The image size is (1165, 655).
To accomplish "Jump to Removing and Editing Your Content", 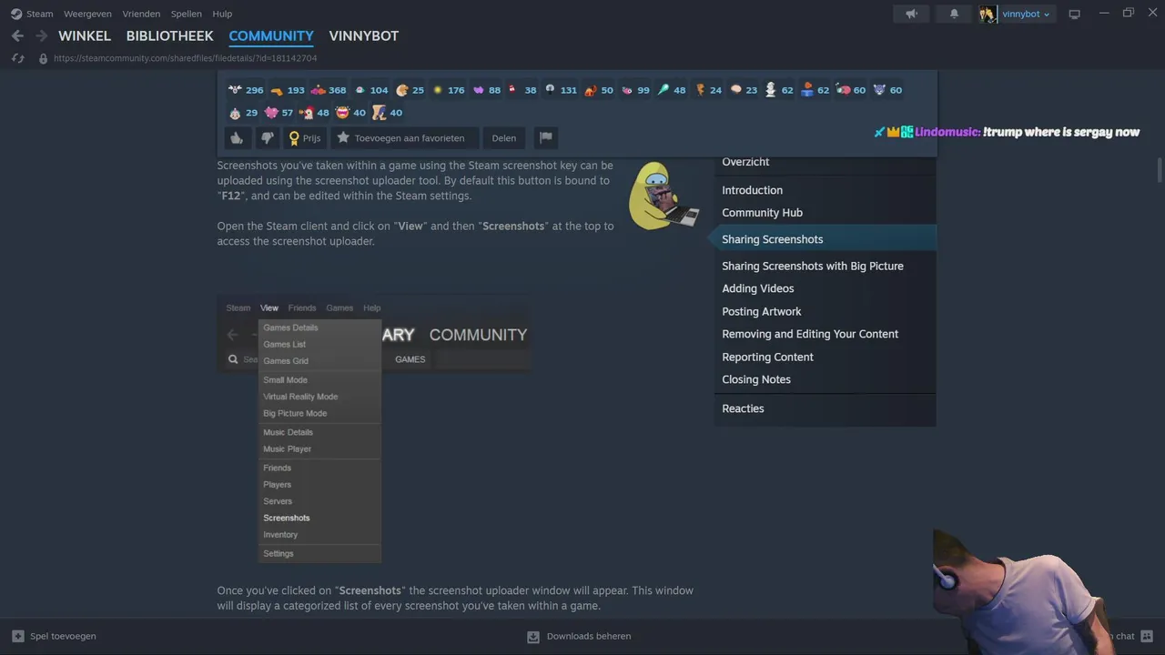I will (810, 334).
